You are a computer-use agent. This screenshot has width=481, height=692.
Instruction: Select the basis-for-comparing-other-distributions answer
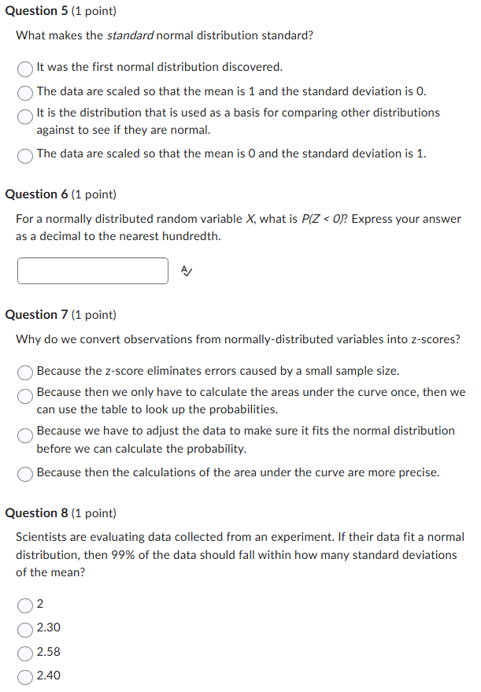[24, 117]
